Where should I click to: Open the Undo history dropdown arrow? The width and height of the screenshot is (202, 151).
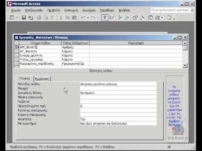[88, 18]
